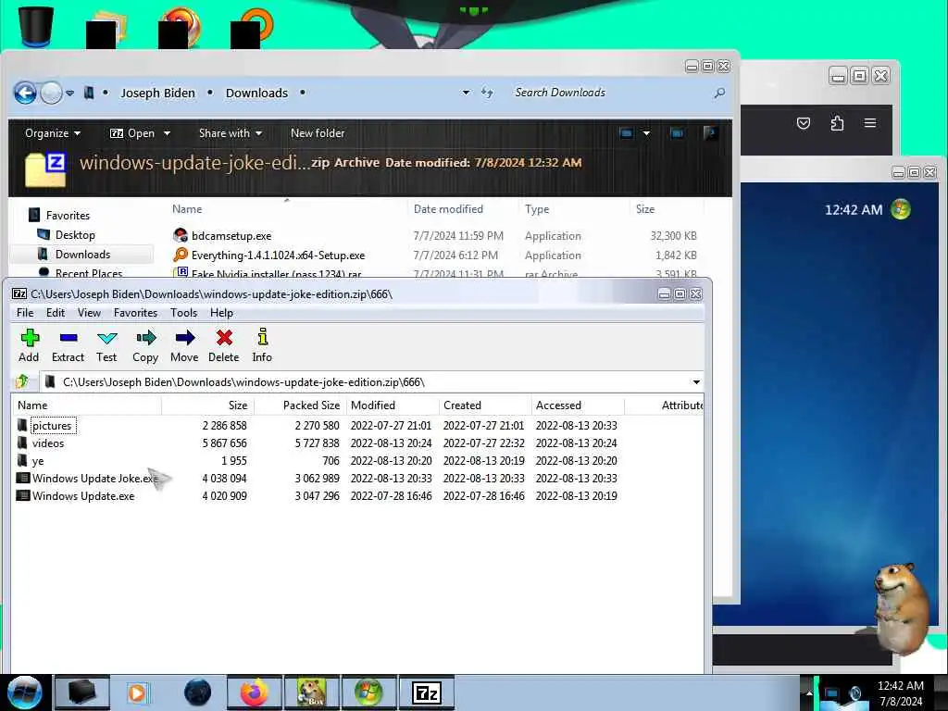Select Windows Update Joke.exe in 7-Zip
Screen dimensions: 948x711
[95, 479]
